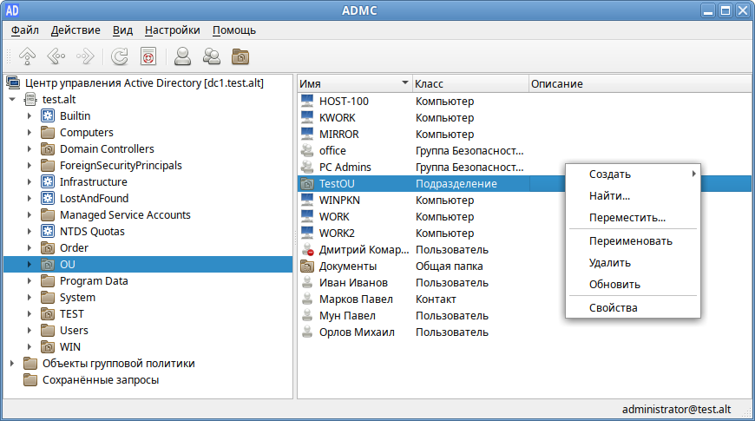Viewport: 755px width, 421px height.
Task: Open the Создать submenu
Action: [633, 174]
